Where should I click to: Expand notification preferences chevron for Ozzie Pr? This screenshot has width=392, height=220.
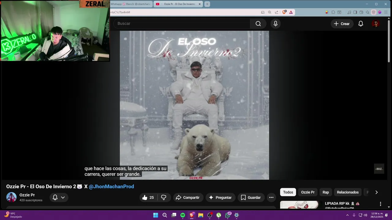(63, 197)
